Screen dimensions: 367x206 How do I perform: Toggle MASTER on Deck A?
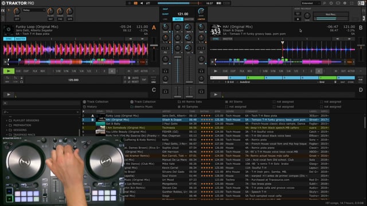click(21, 39)
